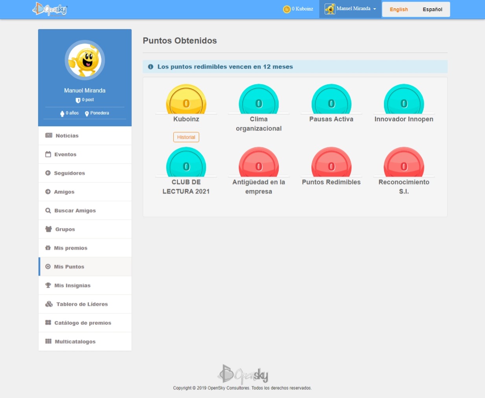
Task: Open the Amigos menu item
Action: [x=85, y=192]
